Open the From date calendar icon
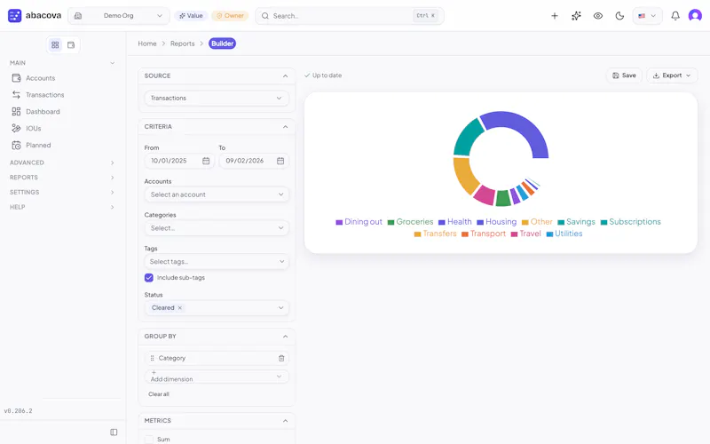The image size is (710, 444). pyautogui.click(x=206, y=161)
